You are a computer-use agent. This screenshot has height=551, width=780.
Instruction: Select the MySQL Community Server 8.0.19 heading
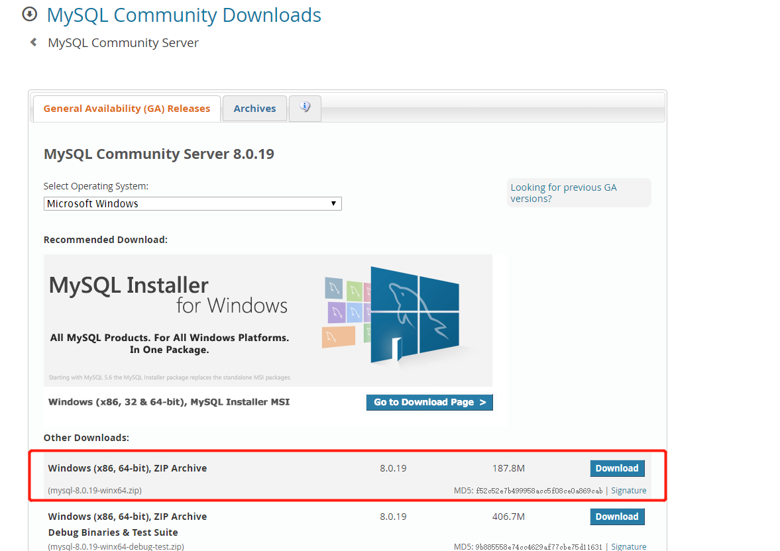[158, 154]
